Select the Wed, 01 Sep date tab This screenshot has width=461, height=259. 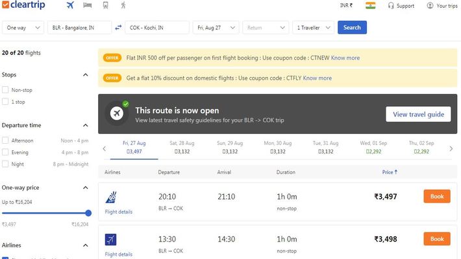pos(373,147)
